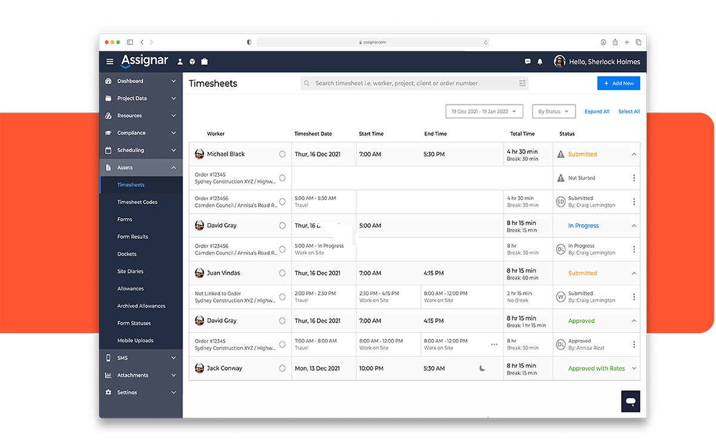This screenshot has width=716, height=447.
Task: Click the notifications bell icon
Action: [x=540, y=61]
